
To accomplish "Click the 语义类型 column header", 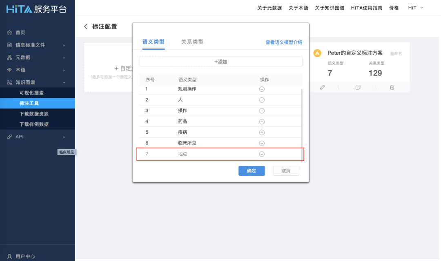I will coord(187,80).
